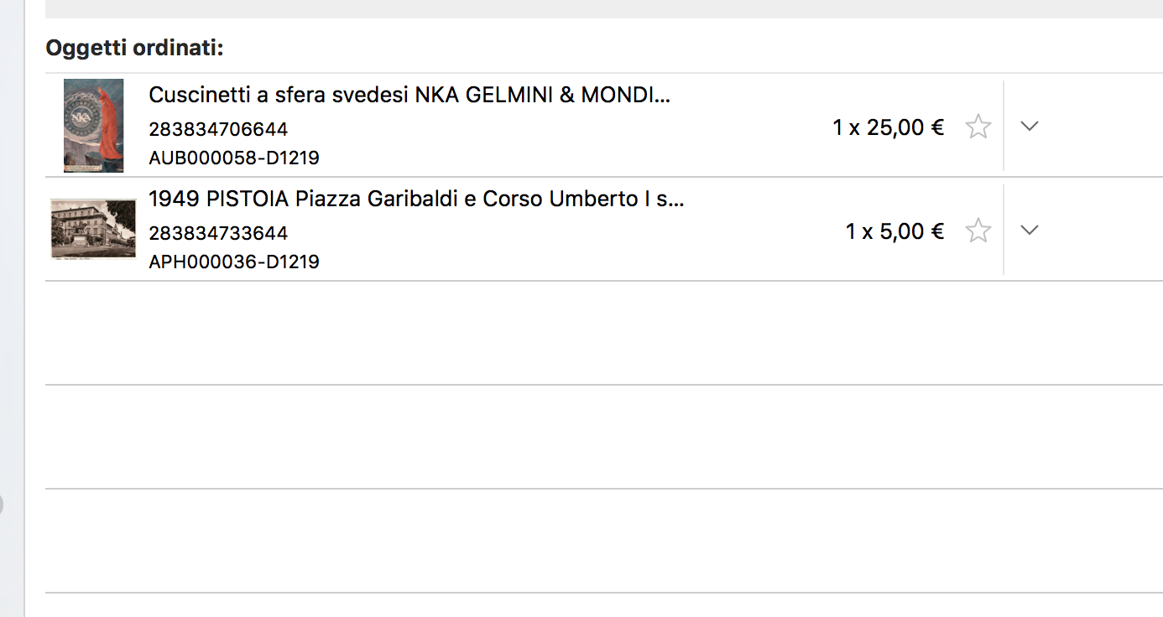Click the SKU code AUB000058-D1219

[x=234, y=158]
